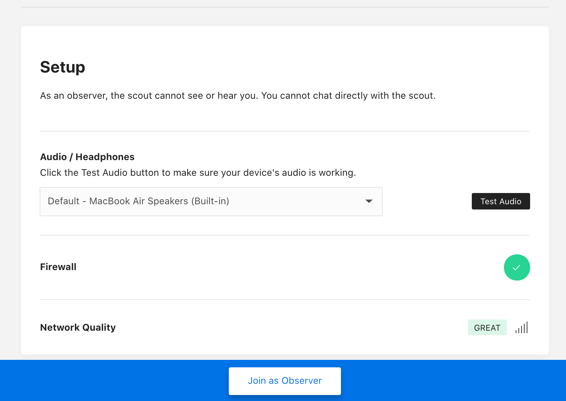Click the Setup page heading

click(x=62, y=67)
